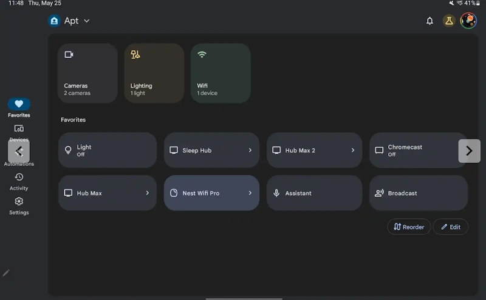Click the lamp icon on Lighting tile
Viewport: 486px width, 300px height.
pos(135,55)
